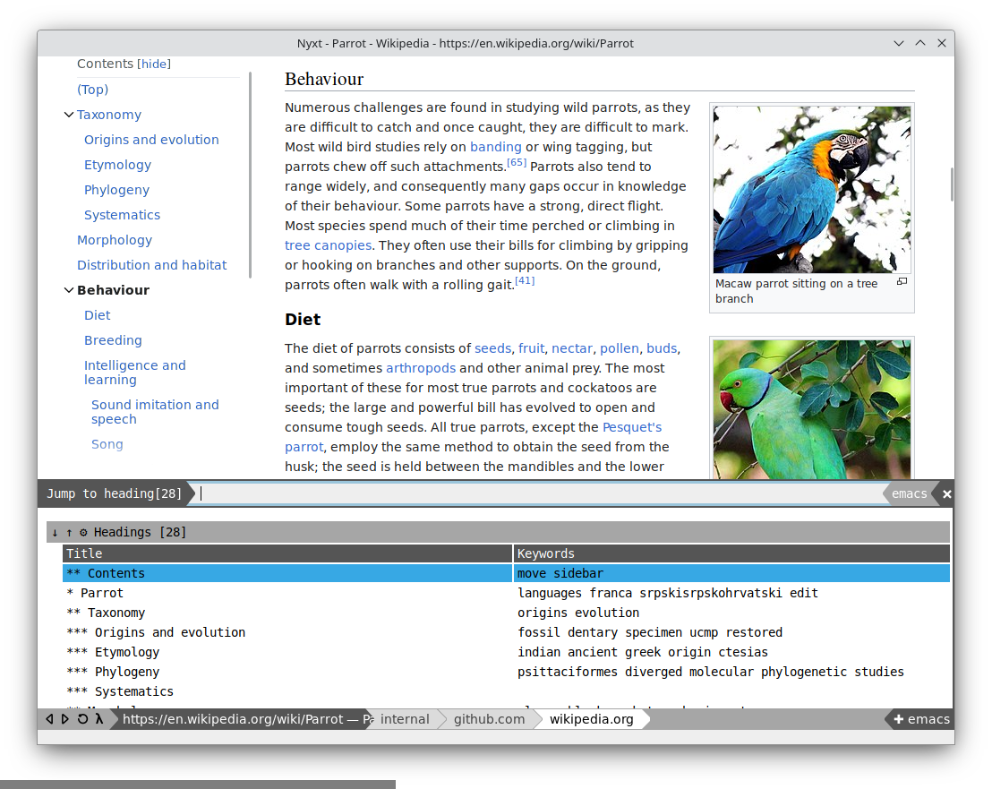This screenshot has width=992, height=789.
Task: Focus the Jump to heading input field
Action: point(538,493)
